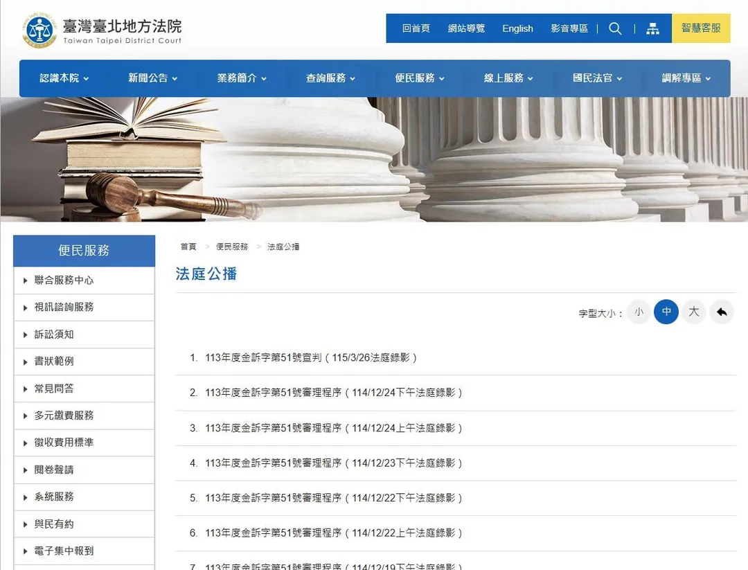Open 電子集中報到 in the sidebar

click(x=84, y=551)
